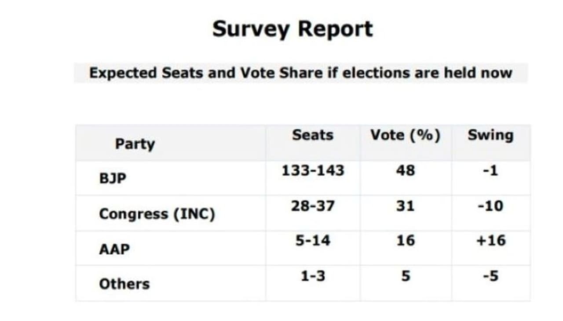Select the AAP party cell
The height and width of the screenshot is (321, 563).
[114, 249]
